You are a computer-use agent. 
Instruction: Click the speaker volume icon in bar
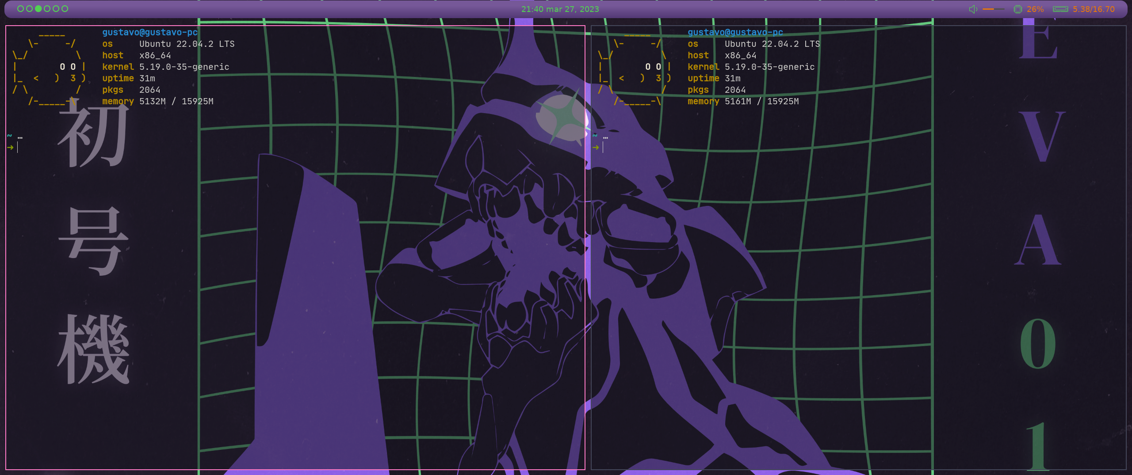tap(973, 9)
